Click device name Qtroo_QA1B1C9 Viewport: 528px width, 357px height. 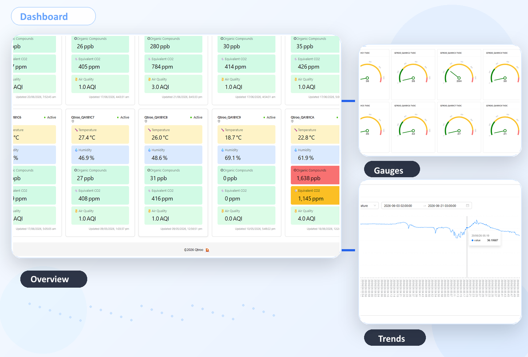tap(229, 117)
